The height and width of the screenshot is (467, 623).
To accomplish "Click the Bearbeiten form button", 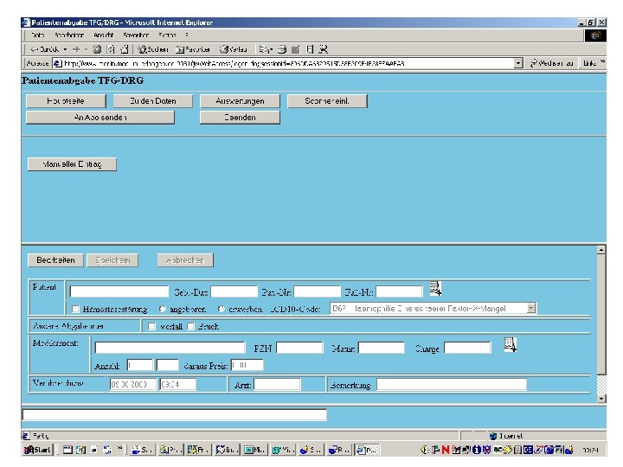I will coord(55,260).
